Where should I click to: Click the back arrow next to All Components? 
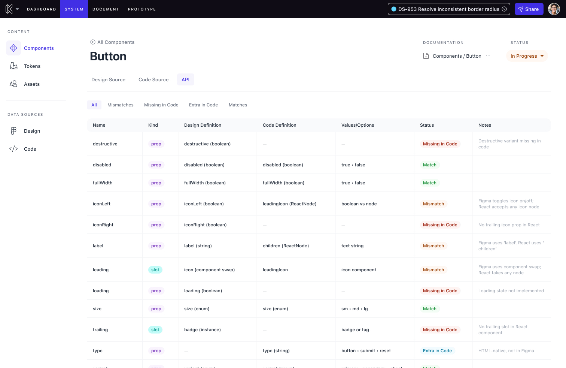pyautogui.click(x=92, y=42)
